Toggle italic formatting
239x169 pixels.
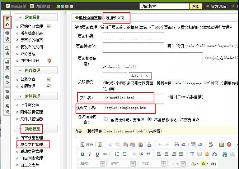90,154
